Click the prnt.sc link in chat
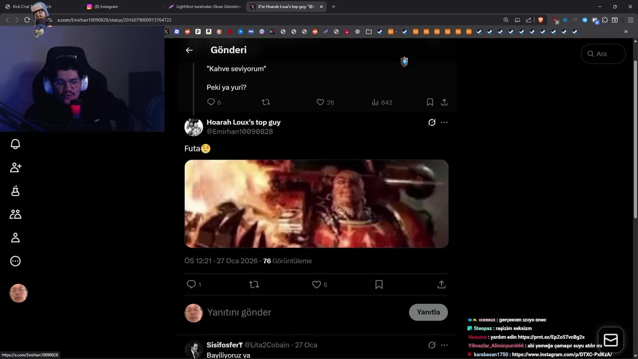This screenshot has width=638, height=359. tap(551, 337)
